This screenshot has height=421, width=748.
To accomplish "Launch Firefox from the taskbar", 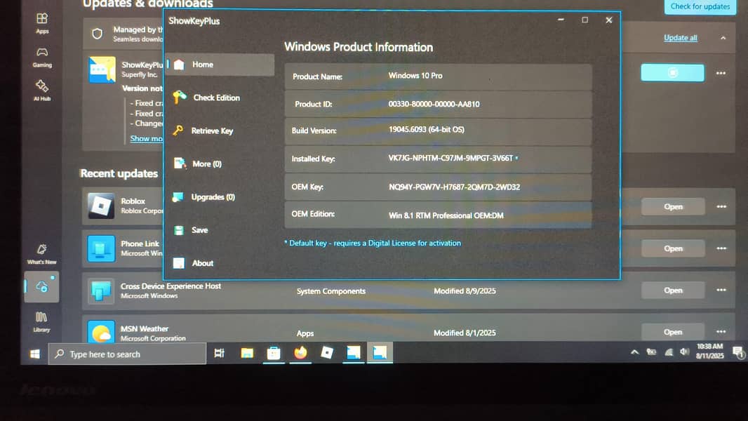I will click(300, 353).
